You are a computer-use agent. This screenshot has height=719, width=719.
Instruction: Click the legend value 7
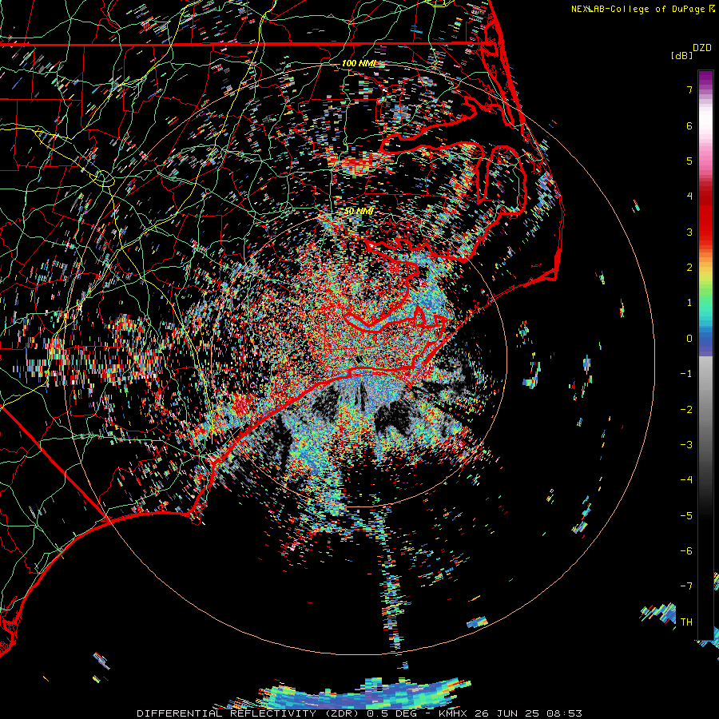(x=689, y=89)
